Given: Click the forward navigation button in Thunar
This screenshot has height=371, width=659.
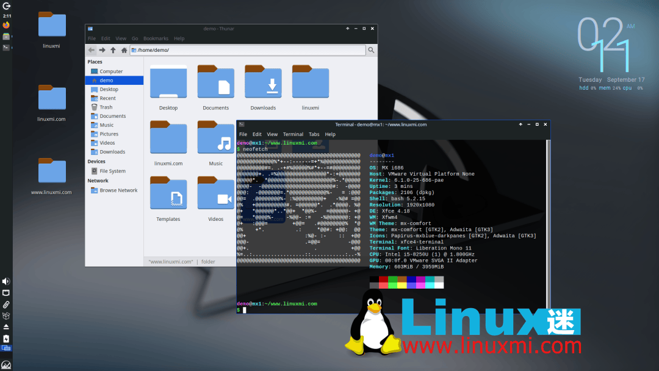Looking at the screenshot, I should click(101, 50).
